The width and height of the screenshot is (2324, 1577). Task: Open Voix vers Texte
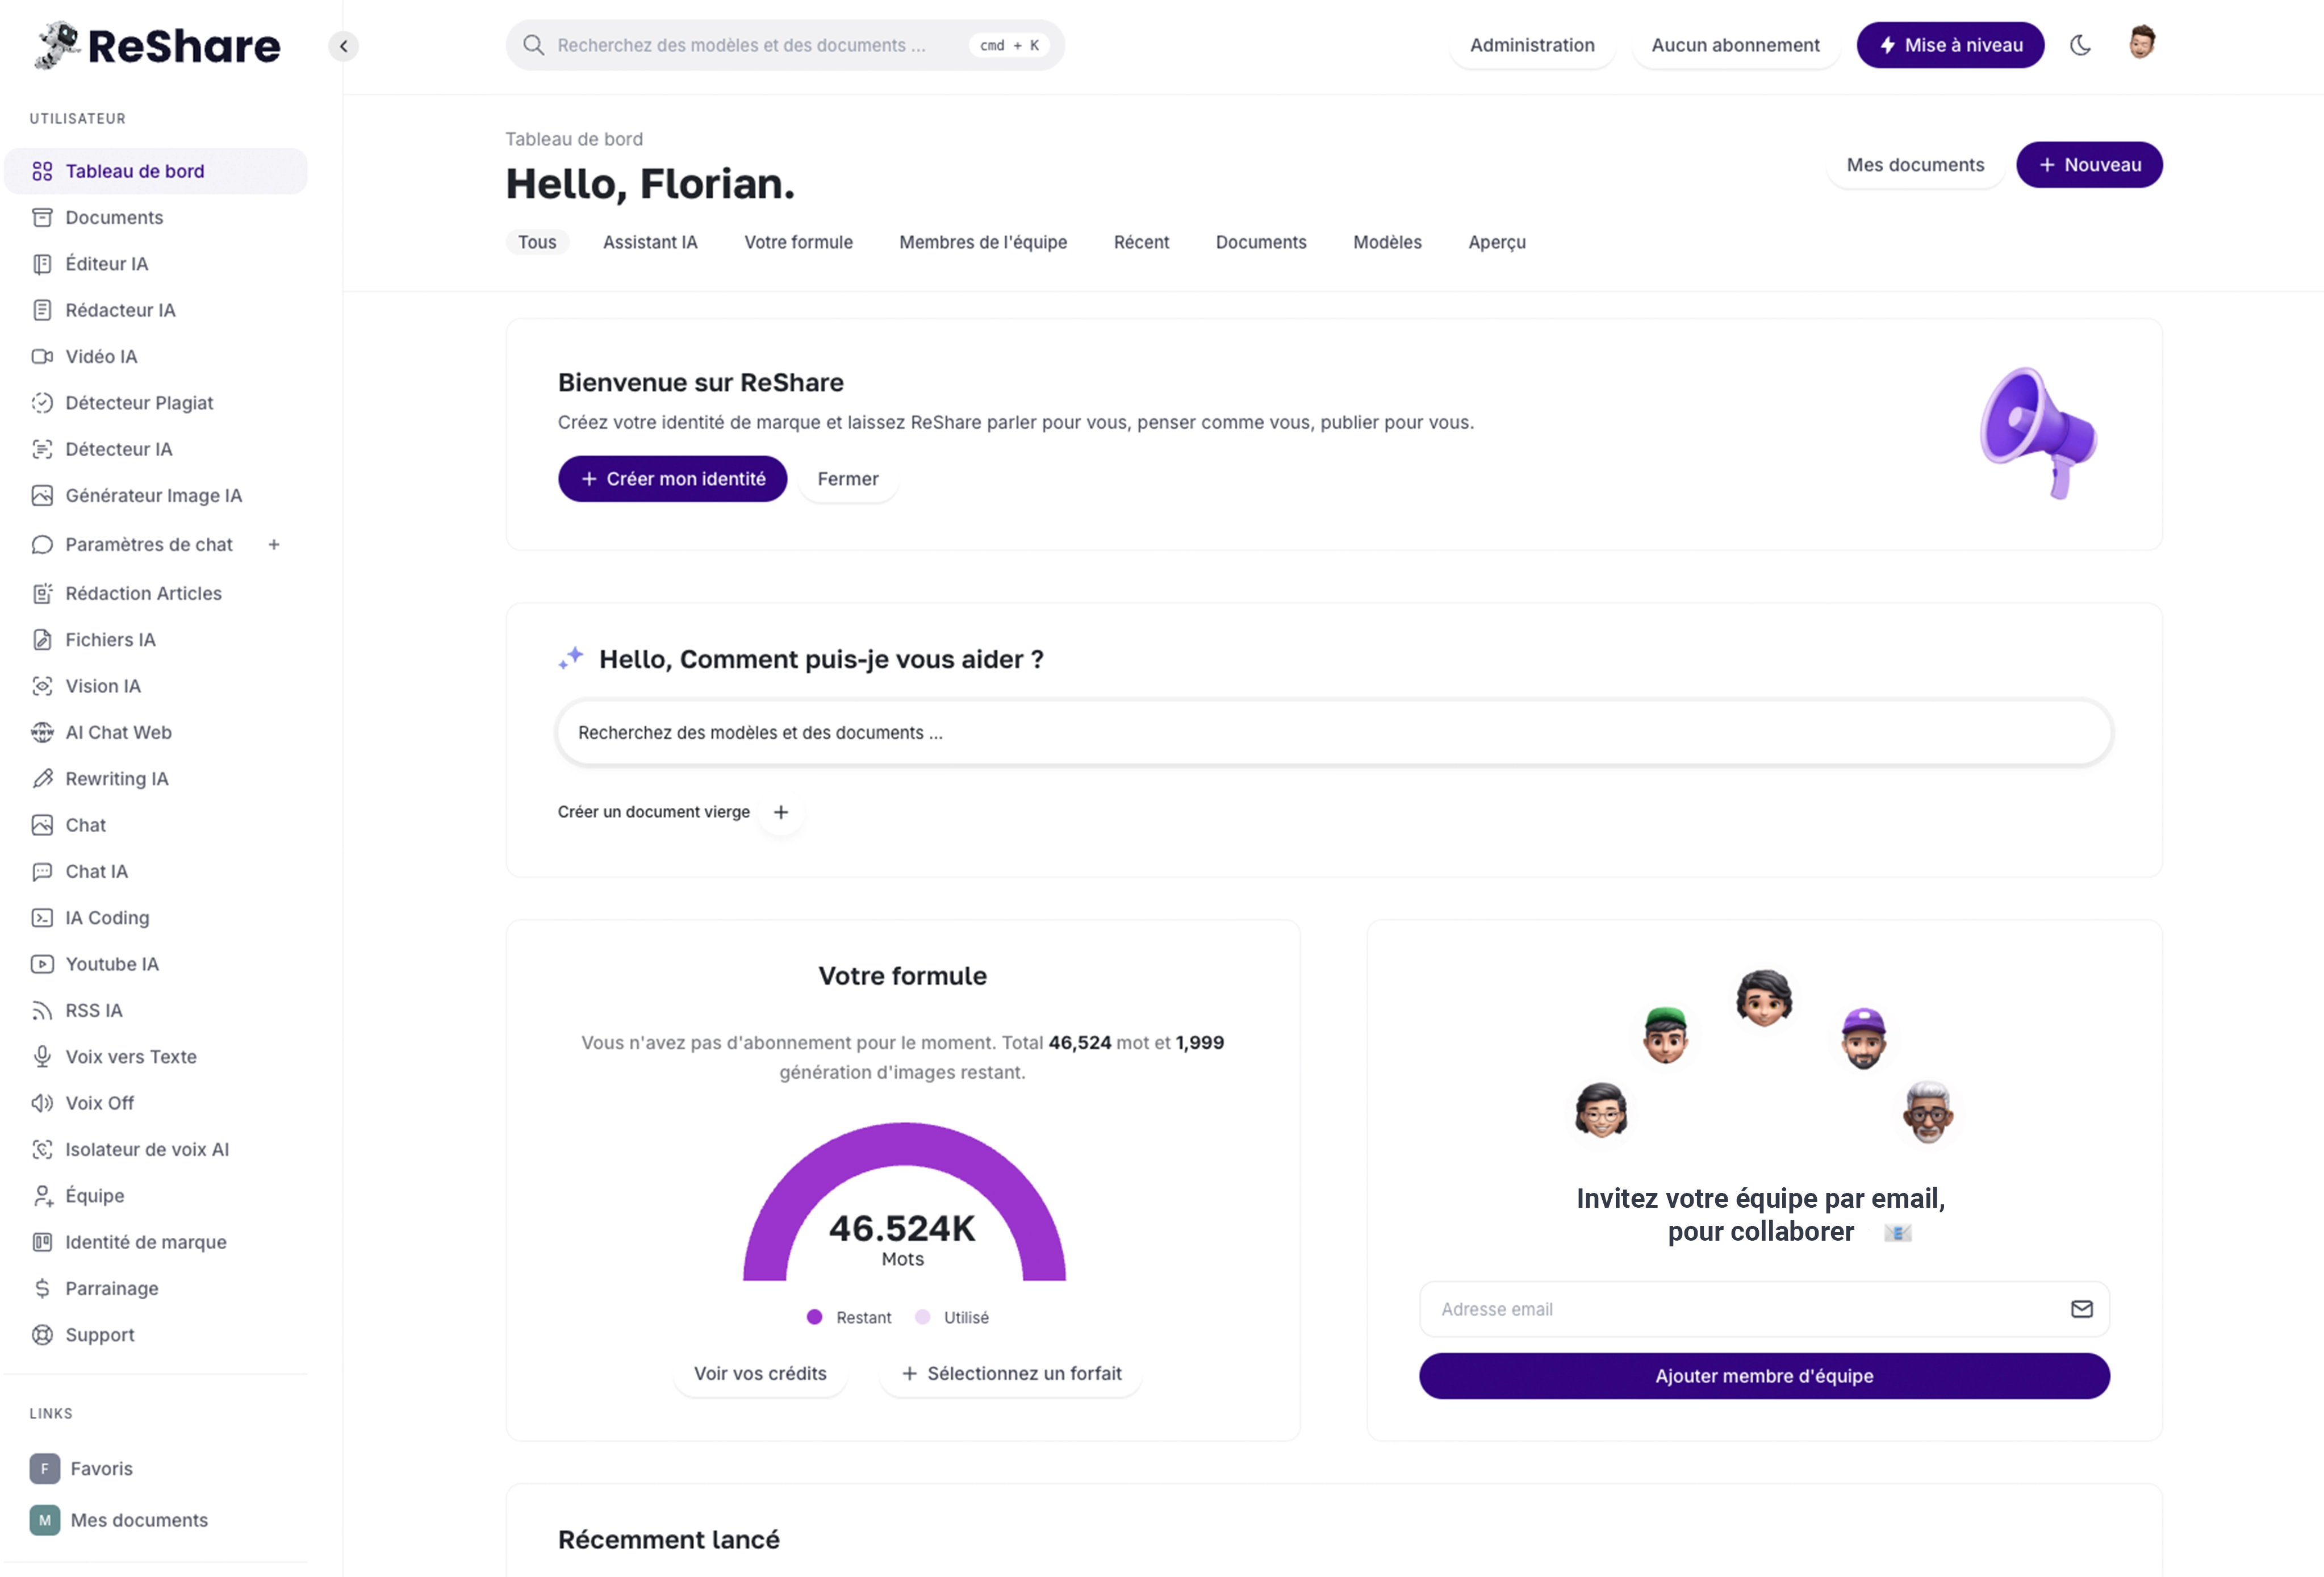tap(155, 1057)
